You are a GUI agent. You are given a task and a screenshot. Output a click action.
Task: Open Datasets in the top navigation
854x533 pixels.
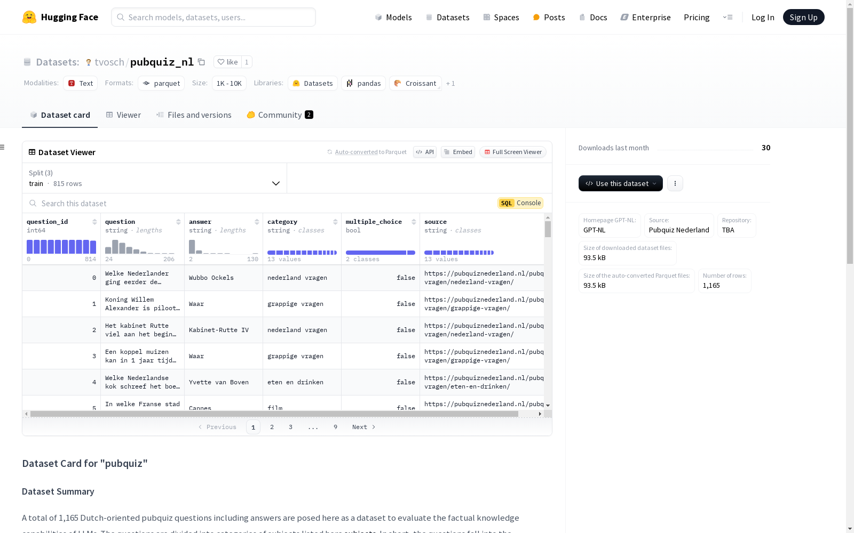tap(447, 17)
